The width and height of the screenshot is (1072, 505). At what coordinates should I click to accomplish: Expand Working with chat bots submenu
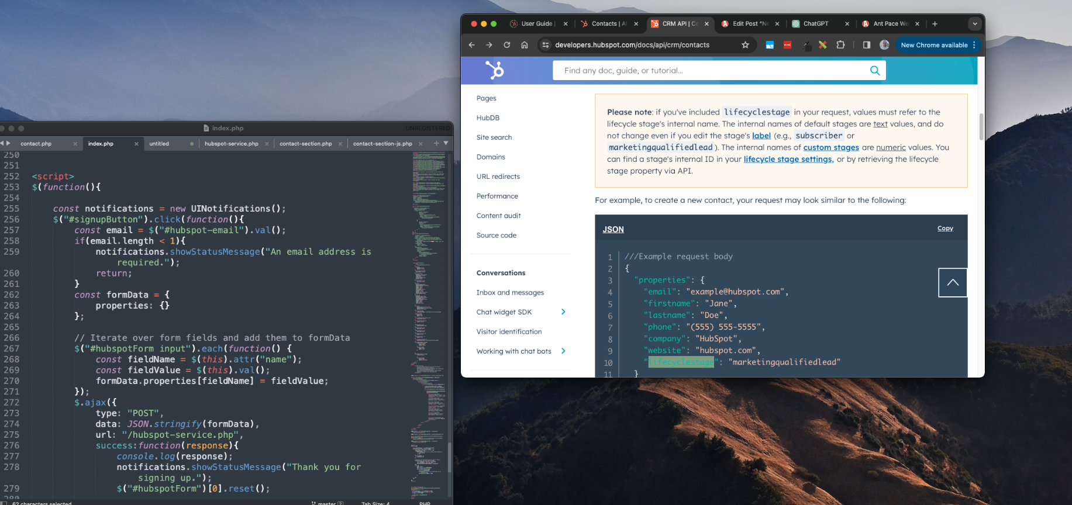click(563, 351)
